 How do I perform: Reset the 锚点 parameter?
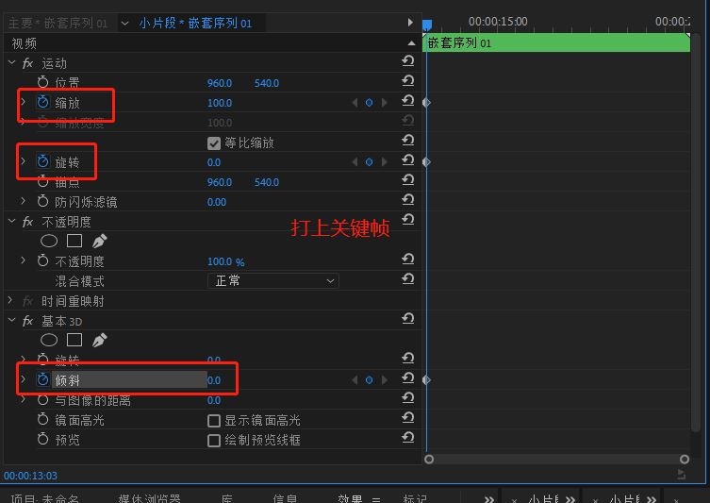pos(408,180)
